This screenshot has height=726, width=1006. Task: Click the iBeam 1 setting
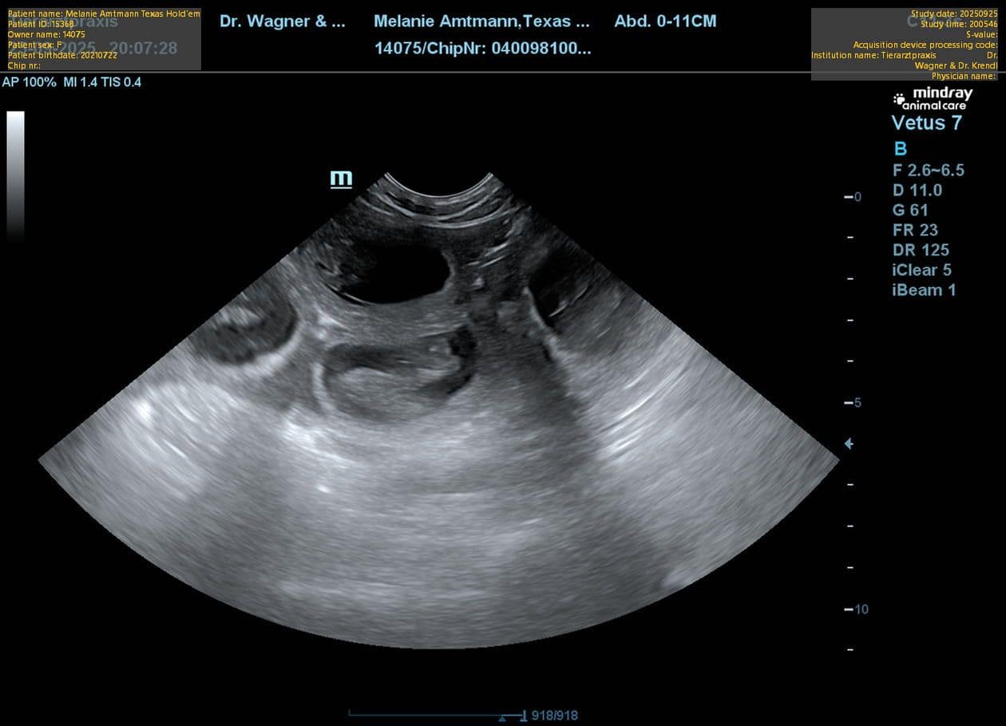coord(924,290)
